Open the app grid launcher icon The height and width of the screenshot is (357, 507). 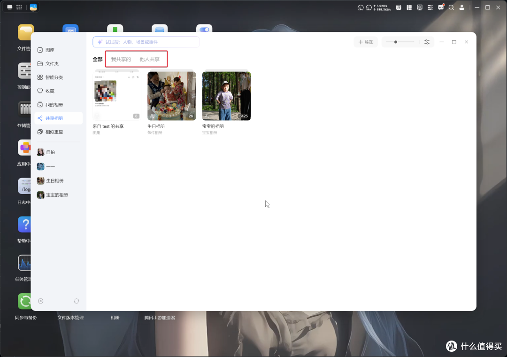19,7
